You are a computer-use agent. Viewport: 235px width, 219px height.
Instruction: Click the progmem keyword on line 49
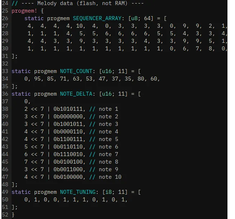(45, 192)
